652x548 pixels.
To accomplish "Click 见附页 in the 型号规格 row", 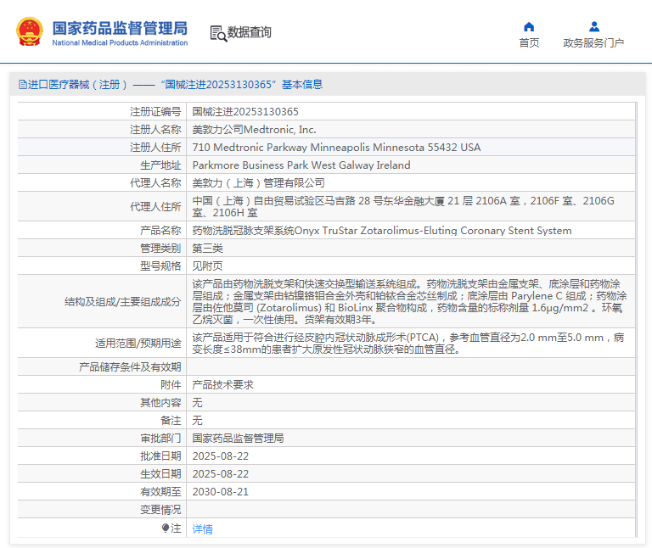I will pyautogui.click(x=207, y=266).
